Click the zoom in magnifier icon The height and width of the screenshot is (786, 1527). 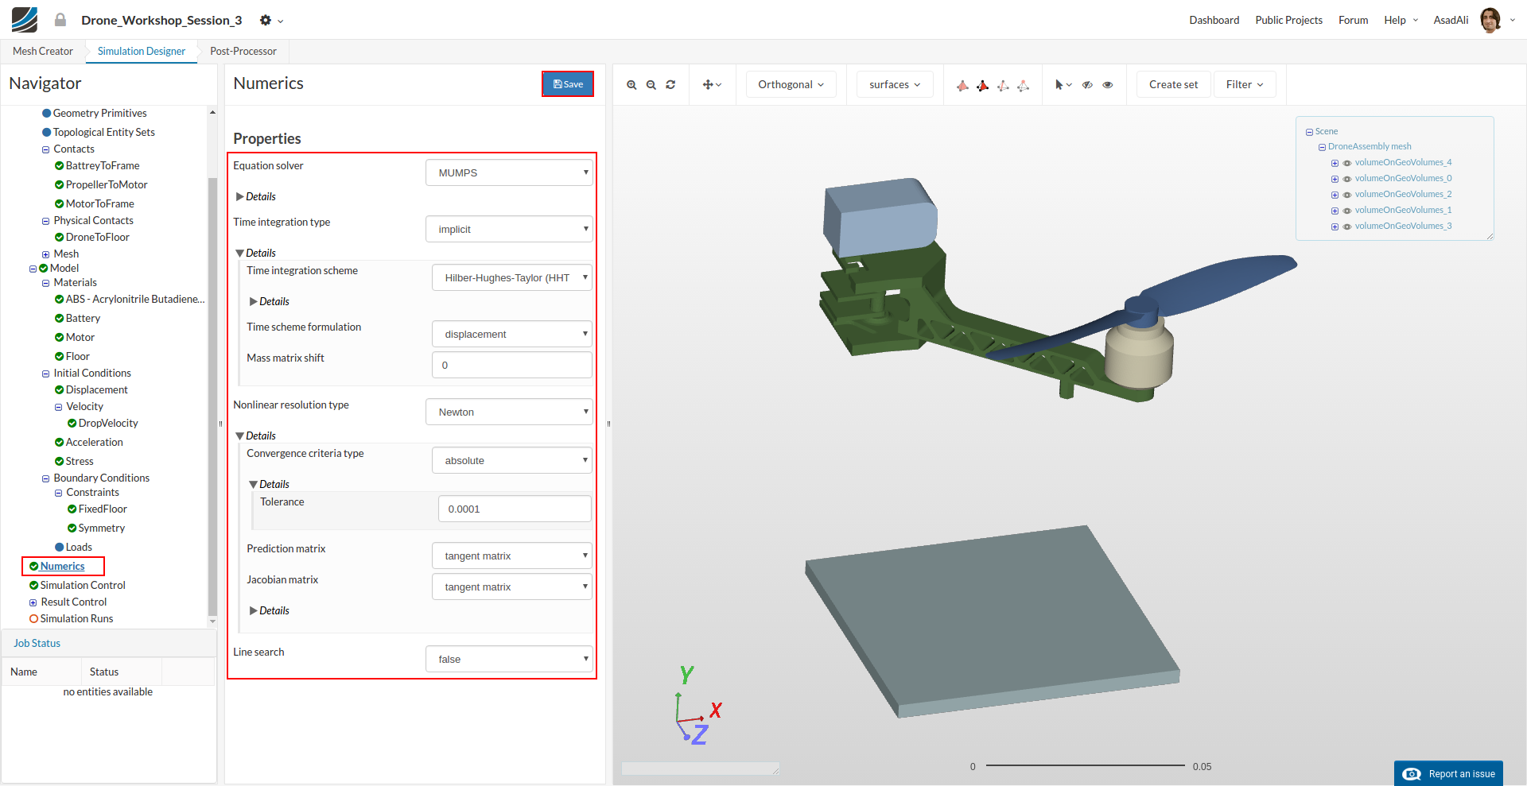[x=631, y=85]
